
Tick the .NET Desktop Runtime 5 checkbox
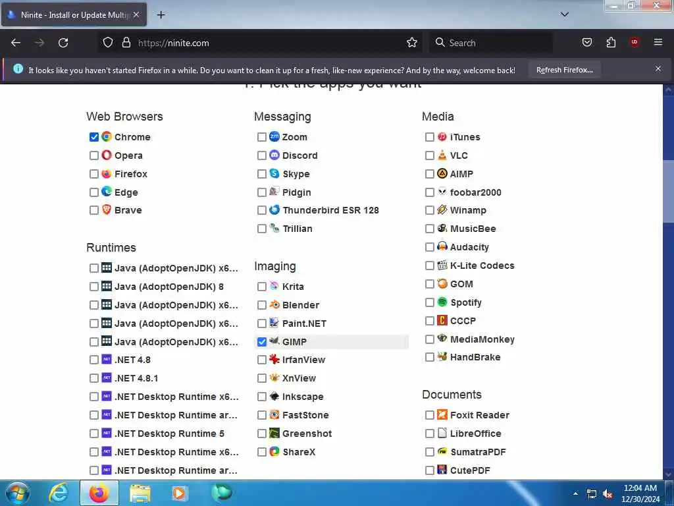tap(93, 434)
